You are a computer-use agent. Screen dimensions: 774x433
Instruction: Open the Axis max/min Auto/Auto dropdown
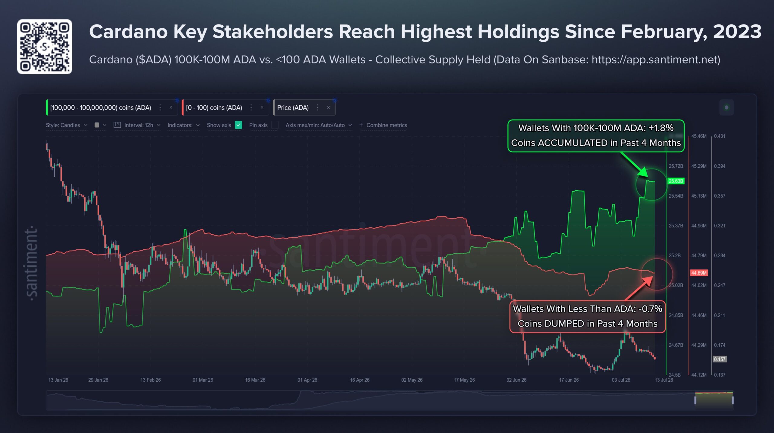[319, 125]
